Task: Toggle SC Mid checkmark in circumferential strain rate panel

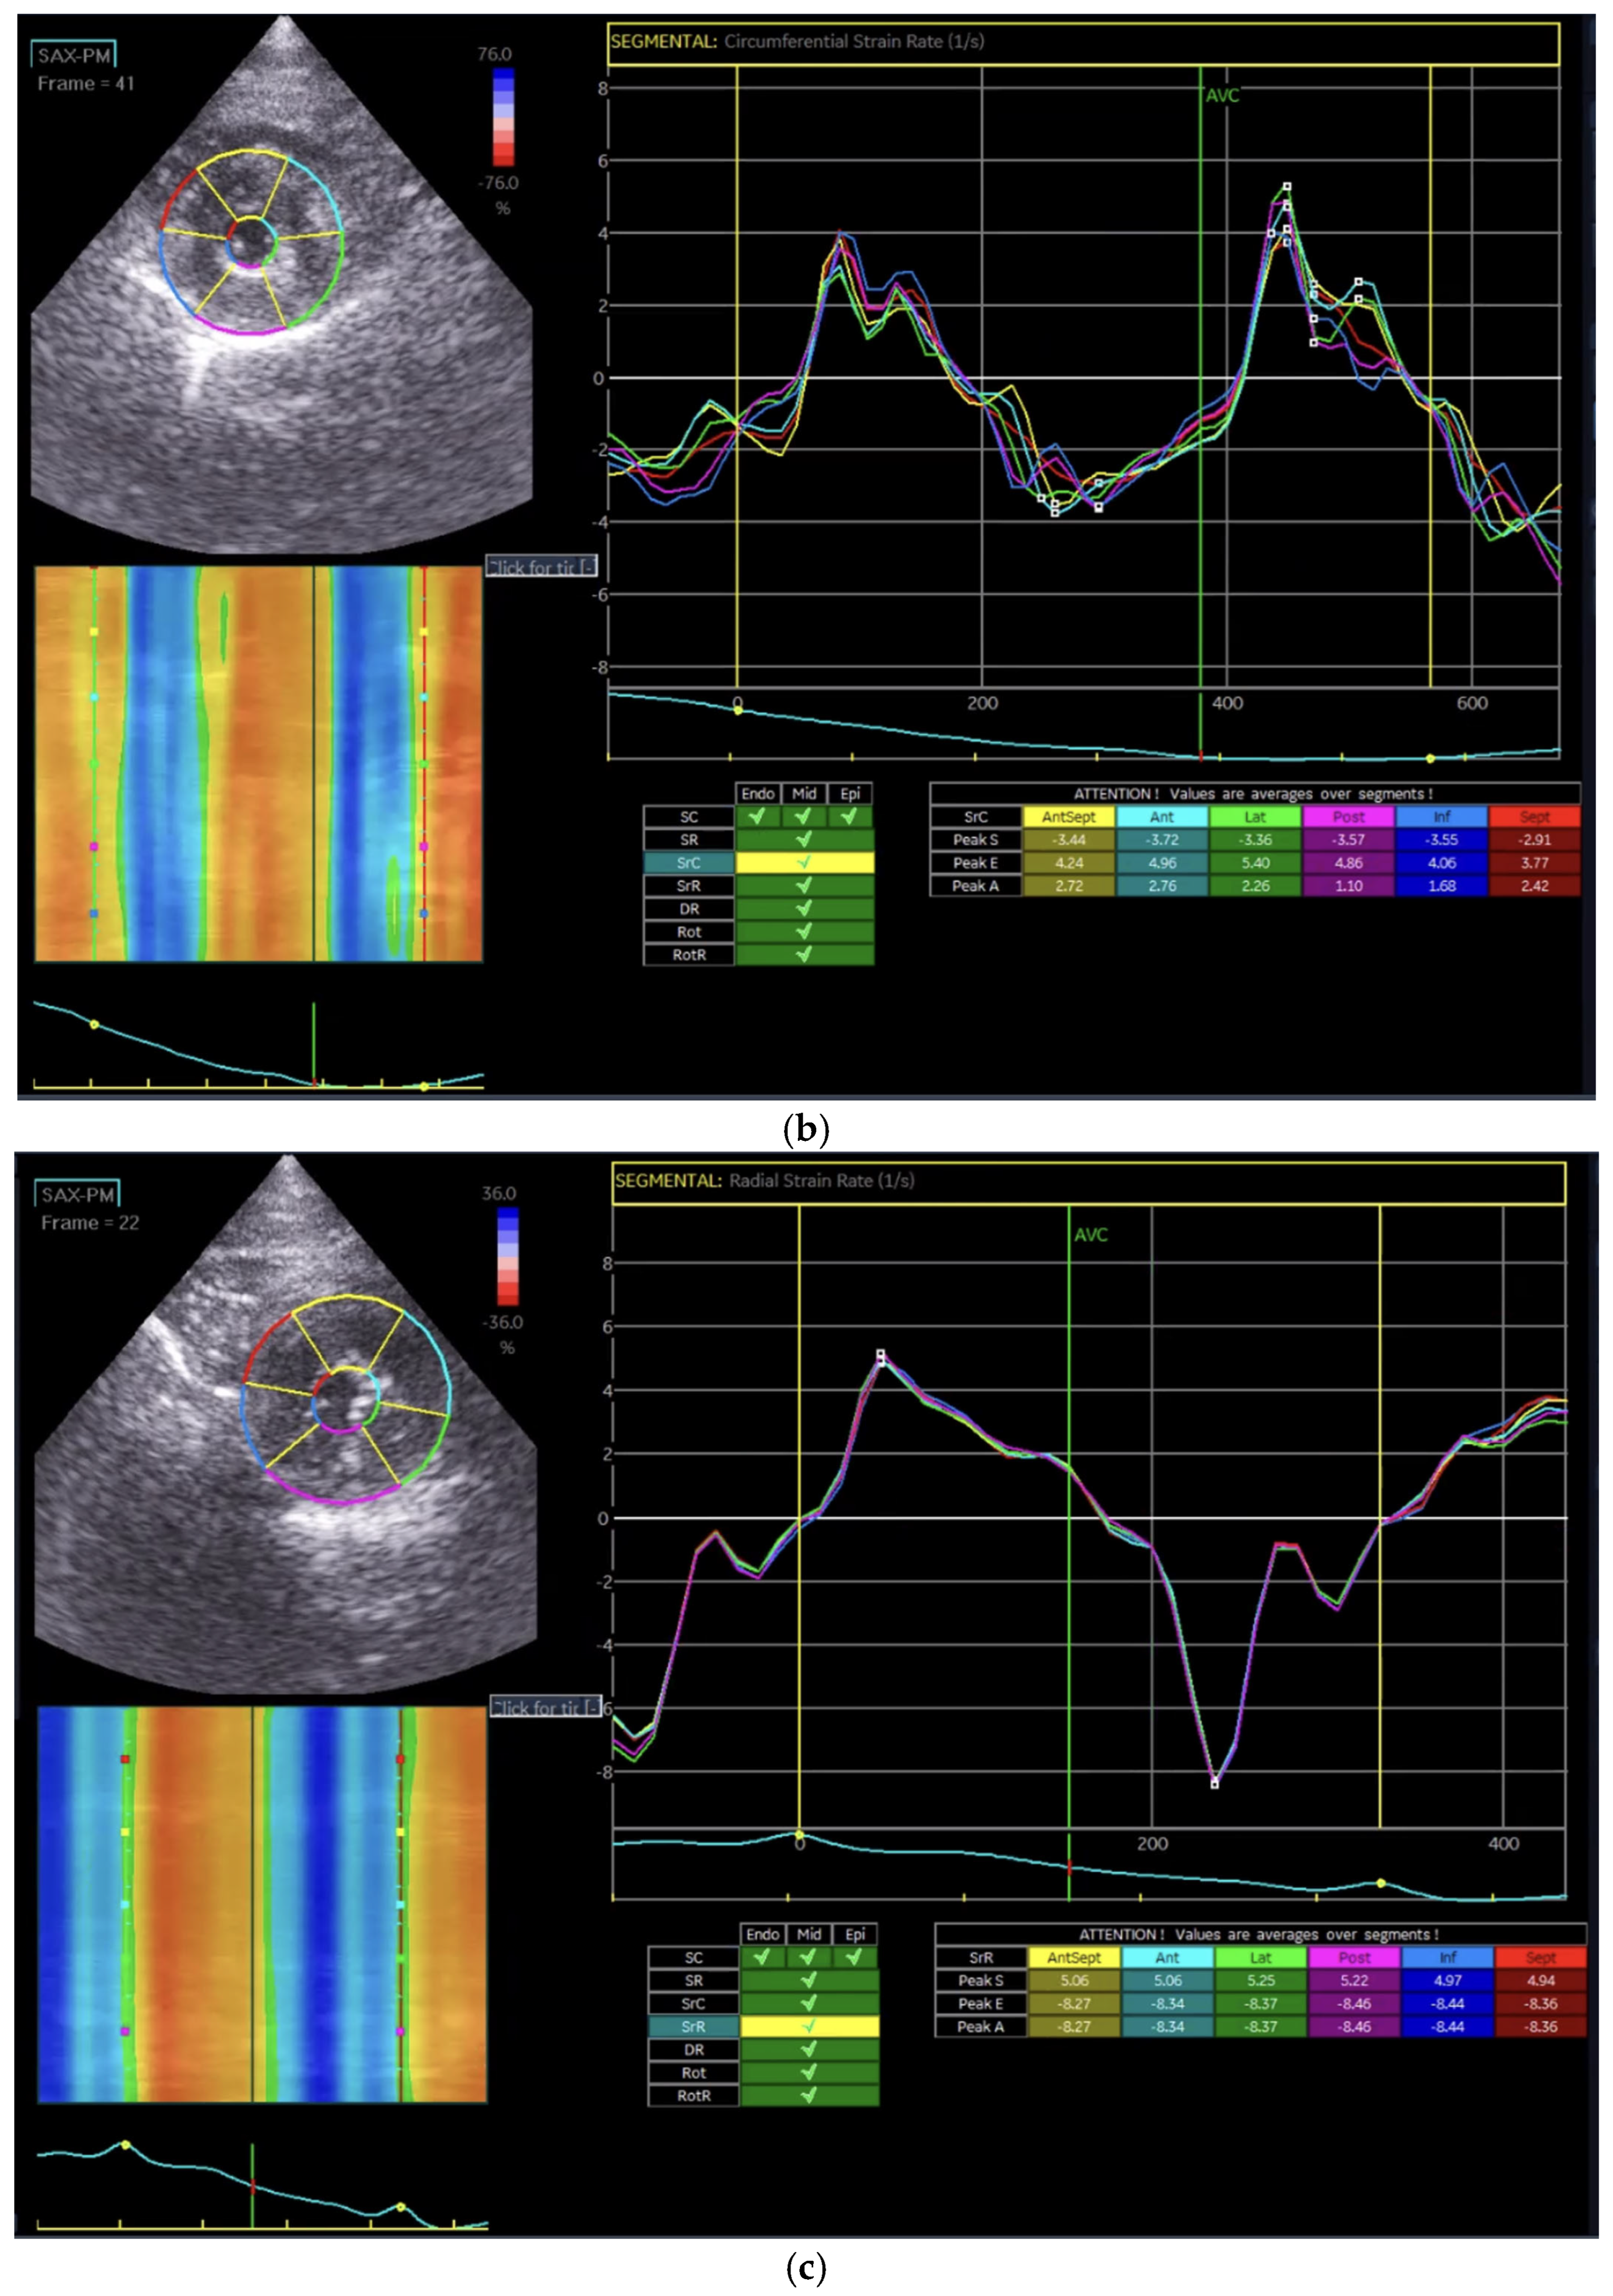Action: coord(804,816)
